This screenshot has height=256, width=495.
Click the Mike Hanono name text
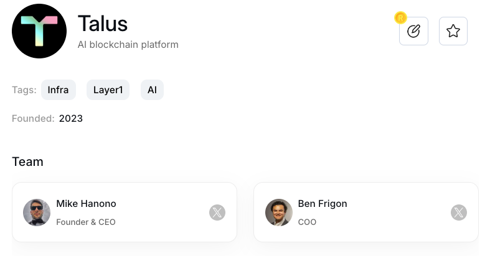coord(86,204)
